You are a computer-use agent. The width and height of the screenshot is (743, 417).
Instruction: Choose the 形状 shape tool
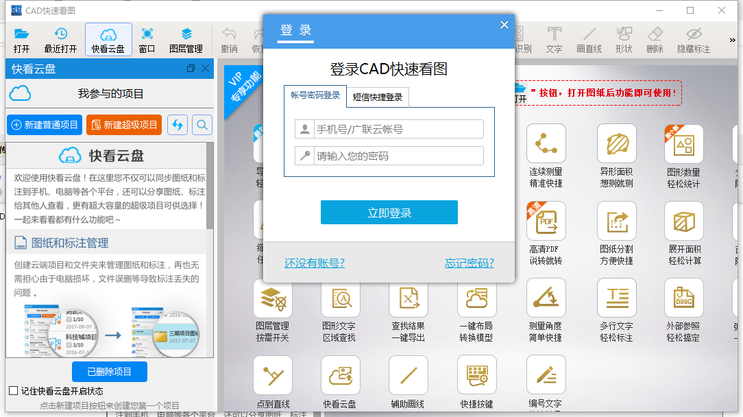[x=624, y=40]
